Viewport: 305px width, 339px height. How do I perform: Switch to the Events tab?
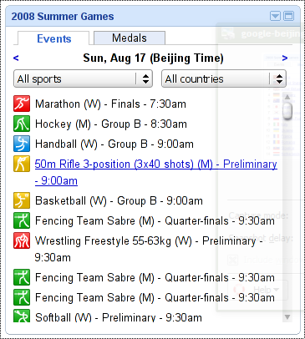pos(53,38)
